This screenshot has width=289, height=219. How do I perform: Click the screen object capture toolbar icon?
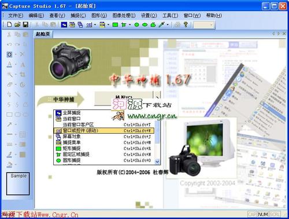pyautogui.click(x=80, y=24)
